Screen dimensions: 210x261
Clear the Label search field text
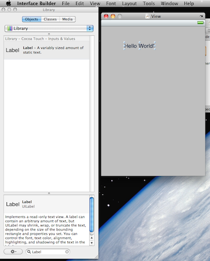67,252
